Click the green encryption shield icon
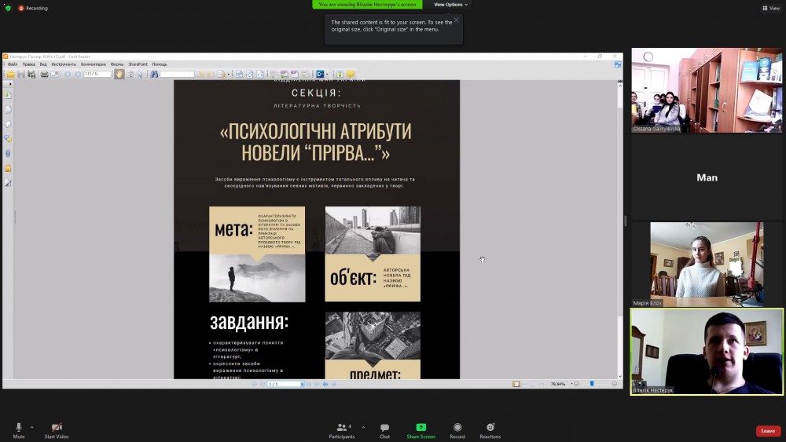Image resolution: width=786 pixels, height=442 pixels. click(8, 8)
